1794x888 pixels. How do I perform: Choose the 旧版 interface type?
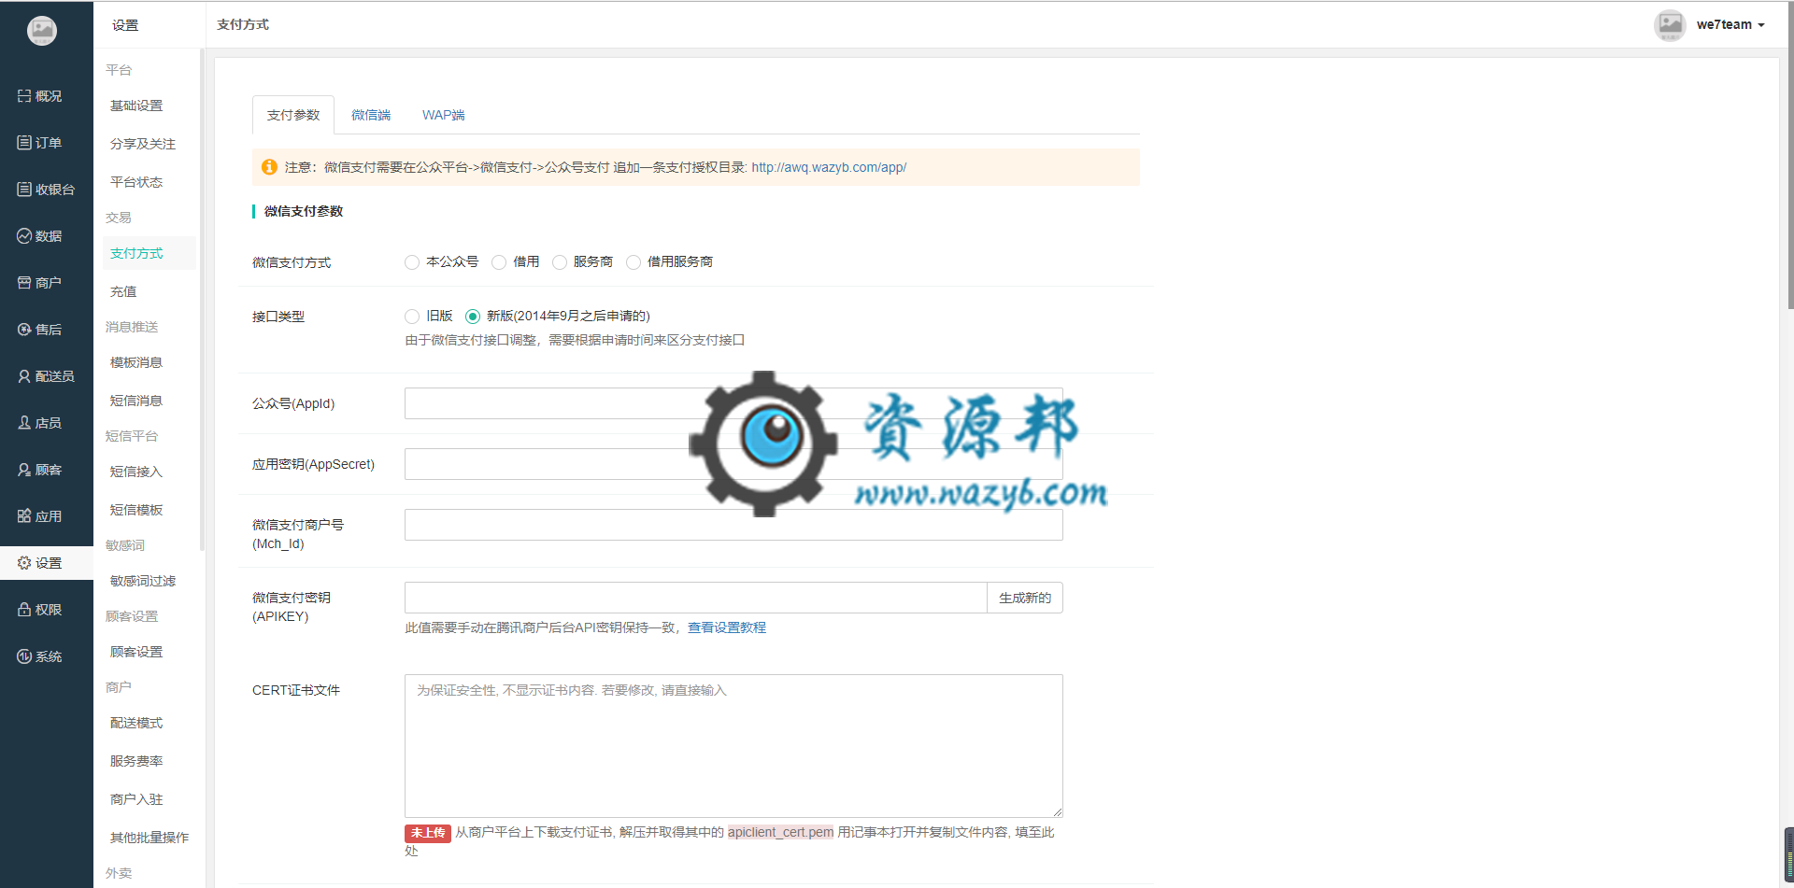412,317
